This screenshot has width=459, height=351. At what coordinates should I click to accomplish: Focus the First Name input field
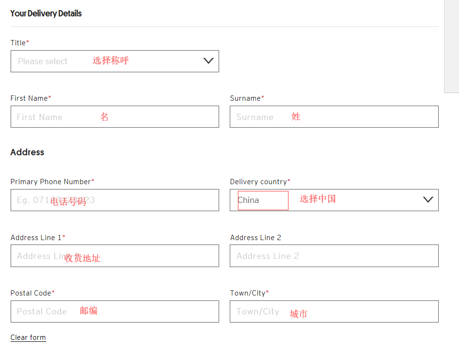click(115, 117)
